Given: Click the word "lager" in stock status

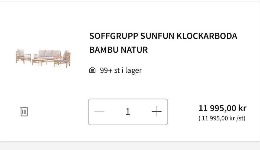Looking at the screenshot, I should pyautogui.click(x=134, y=71).
